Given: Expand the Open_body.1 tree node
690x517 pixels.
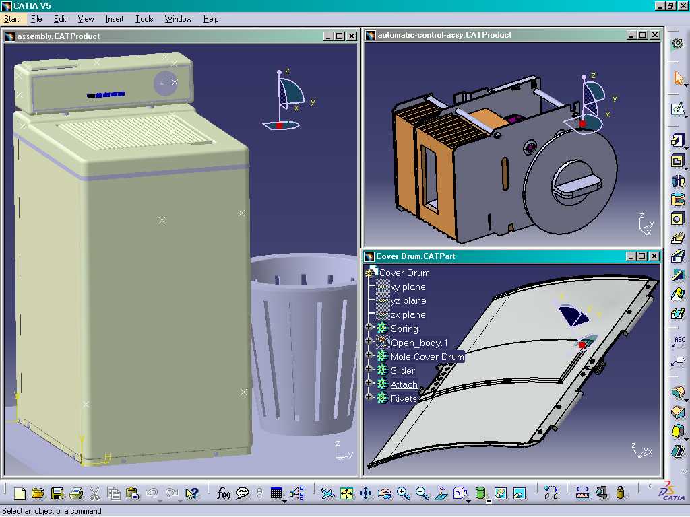Looking at the screenshot, I should point(369,341).
